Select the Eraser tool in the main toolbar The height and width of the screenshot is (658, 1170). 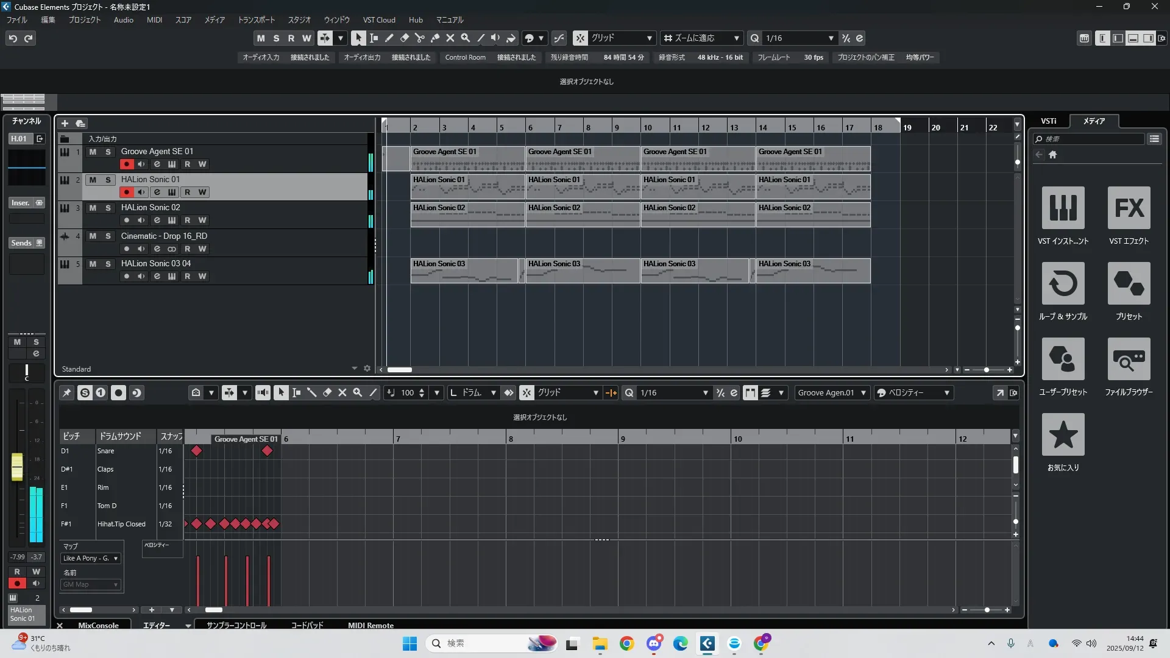pyautogui.click(x=404, y=38)
